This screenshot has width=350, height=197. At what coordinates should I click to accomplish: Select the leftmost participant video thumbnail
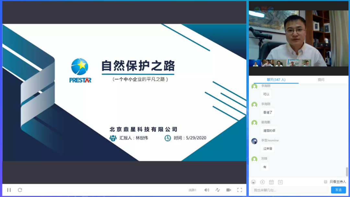(255, 63)
